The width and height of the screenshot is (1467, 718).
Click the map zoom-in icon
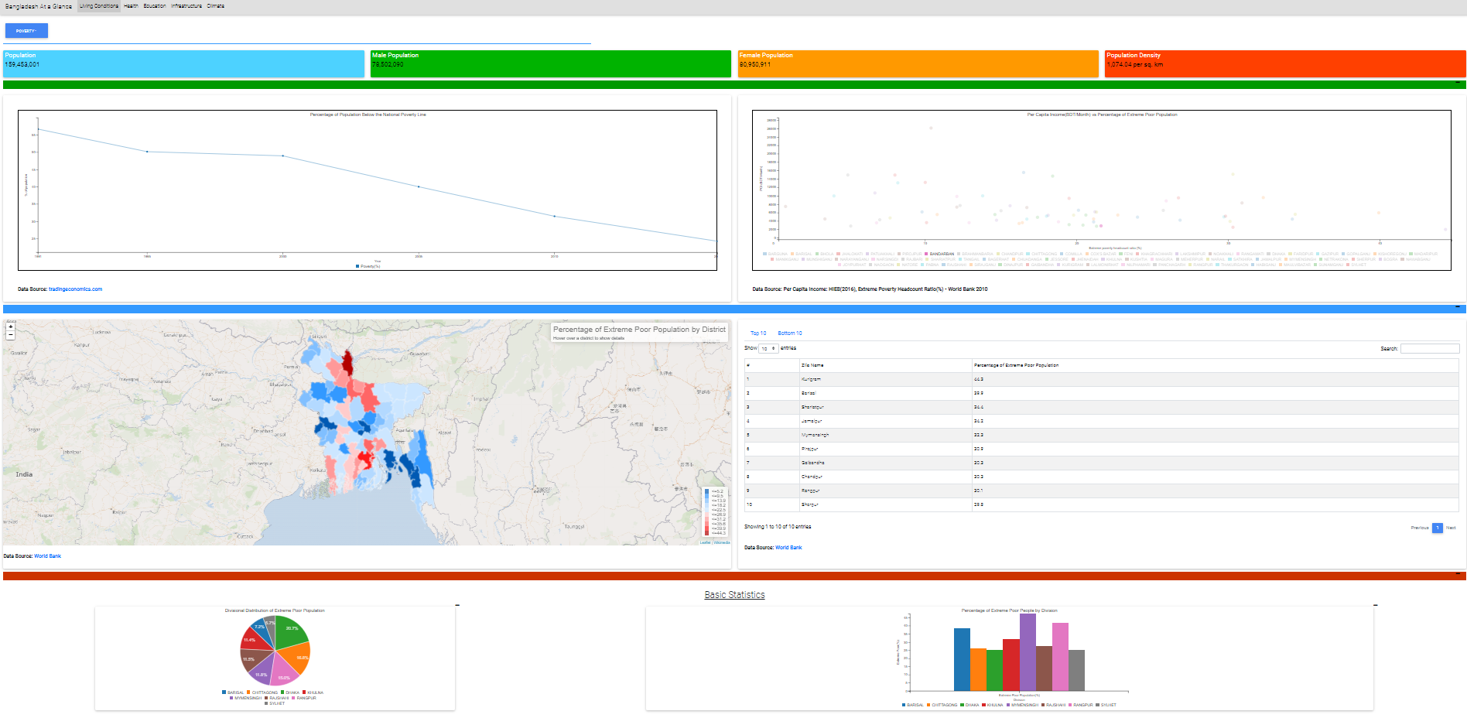(9, 327)
